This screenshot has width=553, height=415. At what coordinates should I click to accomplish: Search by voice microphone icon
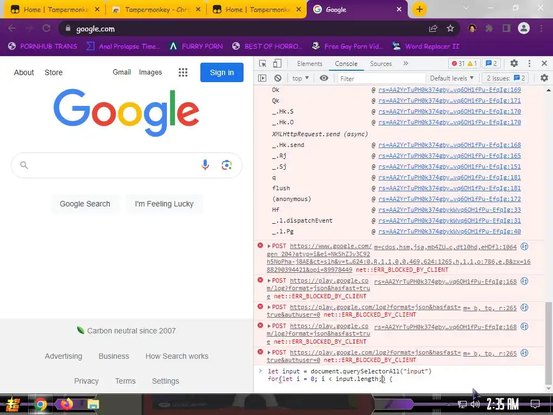click(205, 165)
